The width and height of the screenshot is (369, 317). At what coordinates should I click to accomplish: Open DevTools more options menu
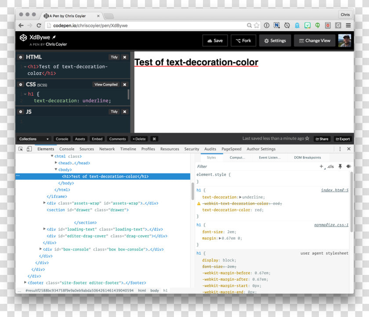click(x=340, y=149)
